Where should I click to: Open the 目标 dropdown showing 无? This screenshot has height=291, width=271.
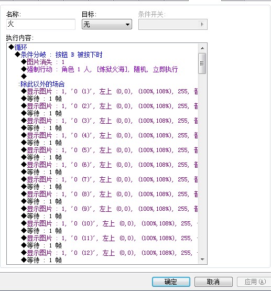point(107,24)
